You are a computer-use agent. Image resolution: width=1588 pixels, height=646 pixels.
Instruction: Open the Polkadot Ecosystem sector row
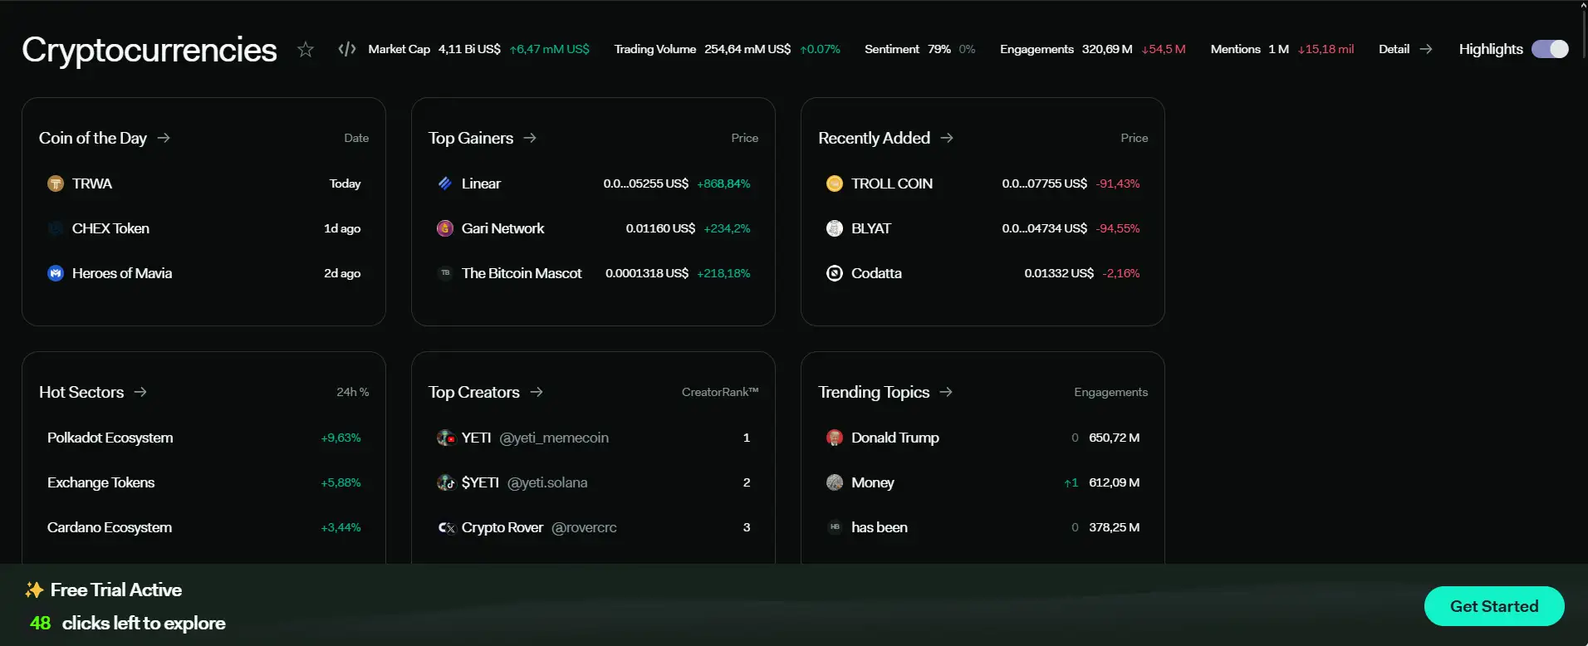(110, 438)
